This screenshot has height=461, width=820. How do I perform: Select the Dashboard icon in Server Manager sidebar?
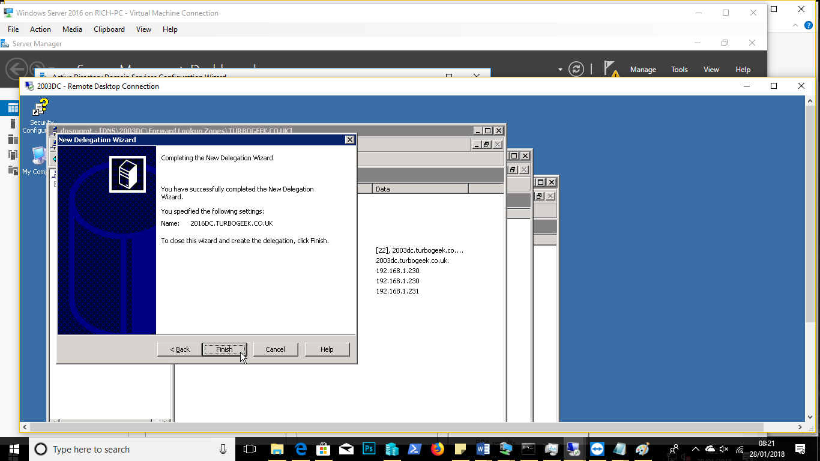(13, 109)
